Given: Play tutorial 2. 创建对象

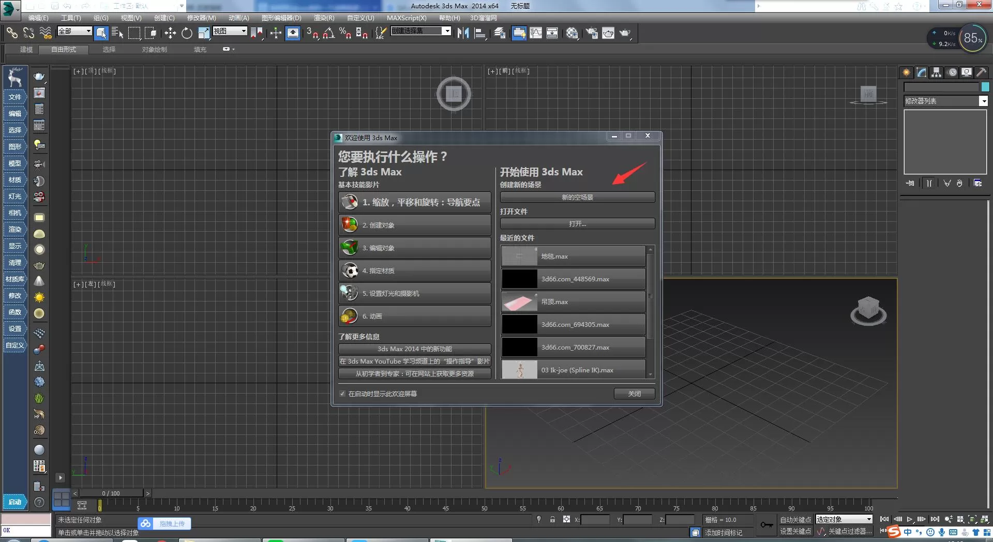Looking at the screenshot, I should 415,225.
